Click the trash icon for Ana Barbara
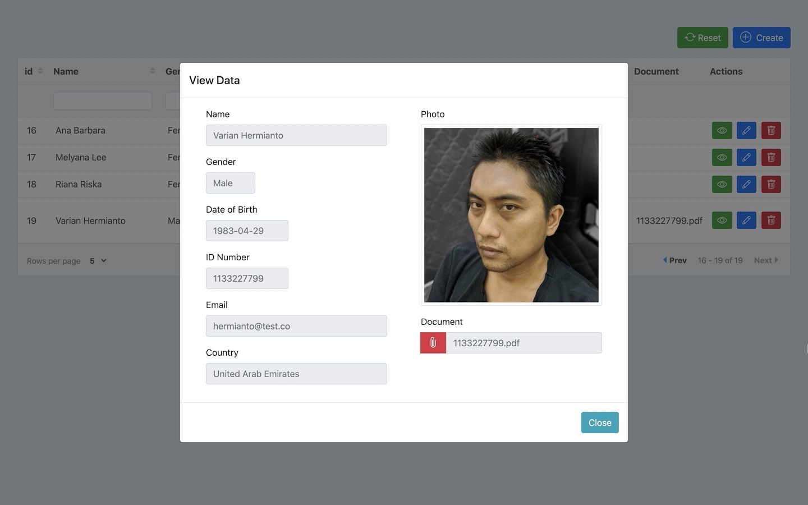The width and height of the screenshot is (808, 505). point(771,131)
